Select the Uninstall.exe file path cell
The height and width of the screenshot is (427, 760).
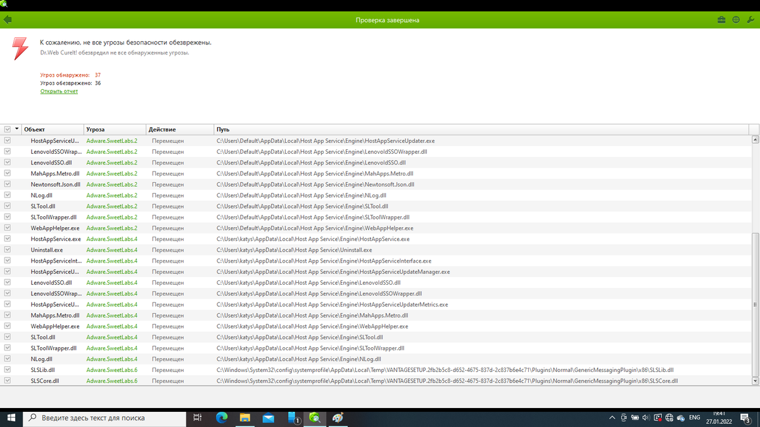click(x=294, y=250)
